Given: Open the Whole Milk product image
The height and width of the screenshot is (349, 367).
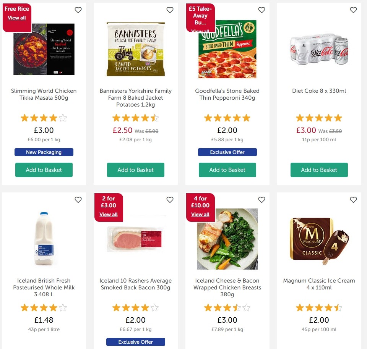Looking at the screenshot, I should (44, 239).
